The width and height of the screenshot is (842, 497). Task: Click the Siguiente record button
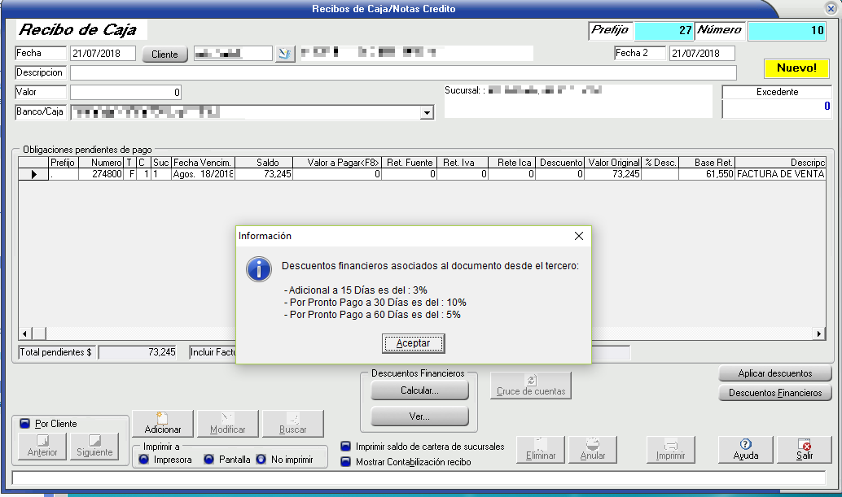93,446
